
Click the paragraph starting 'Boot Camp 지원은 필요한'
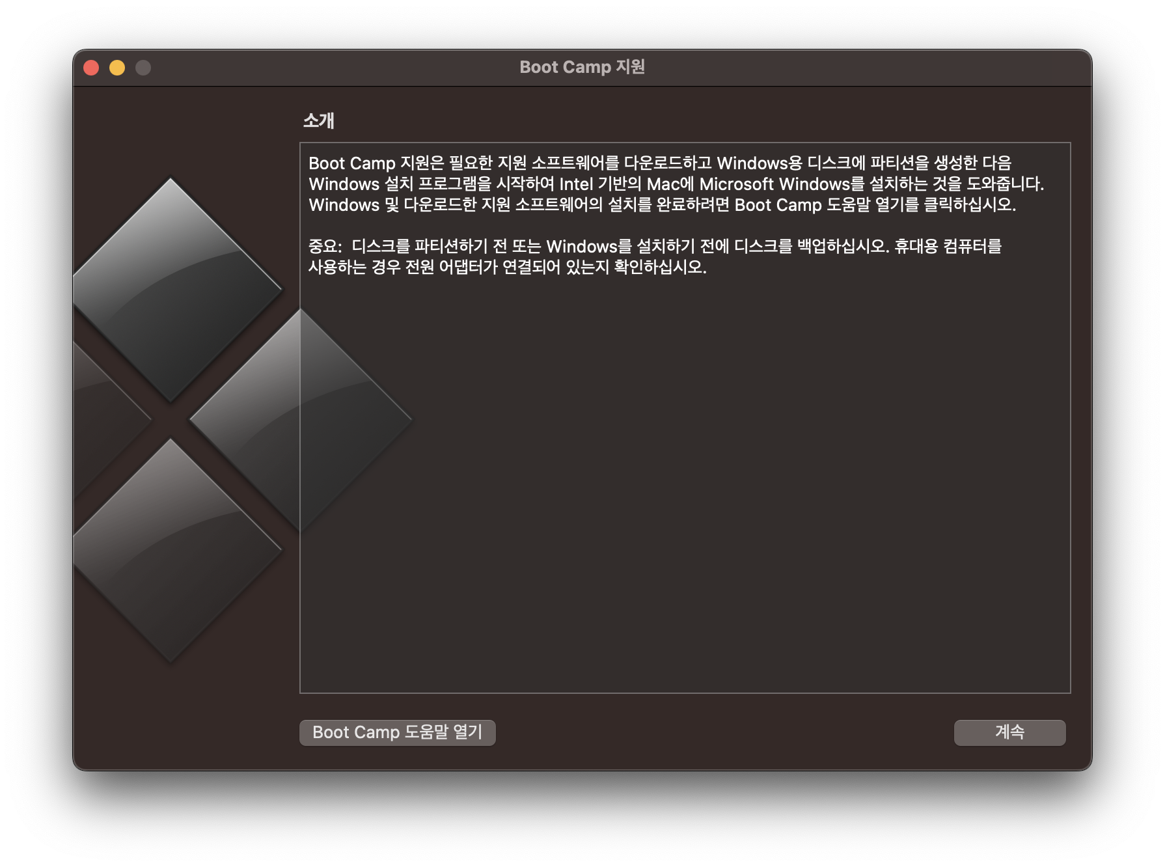(676, 184)
